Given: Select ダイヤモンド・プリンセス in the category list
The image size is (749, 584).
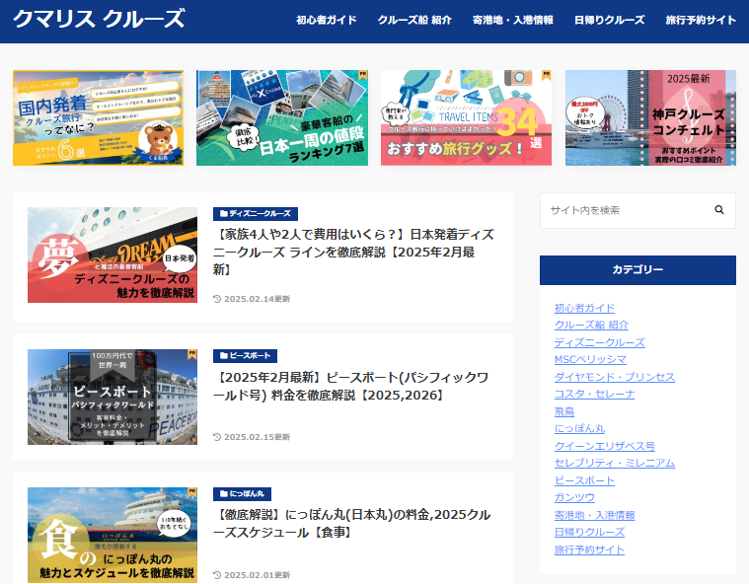Looking at the screenshot, I should [x=614, y=377].
